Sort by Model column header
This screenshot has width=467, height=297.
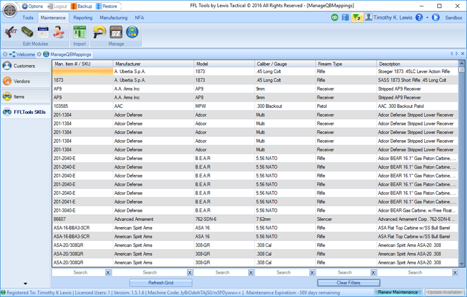click(225, 64)
